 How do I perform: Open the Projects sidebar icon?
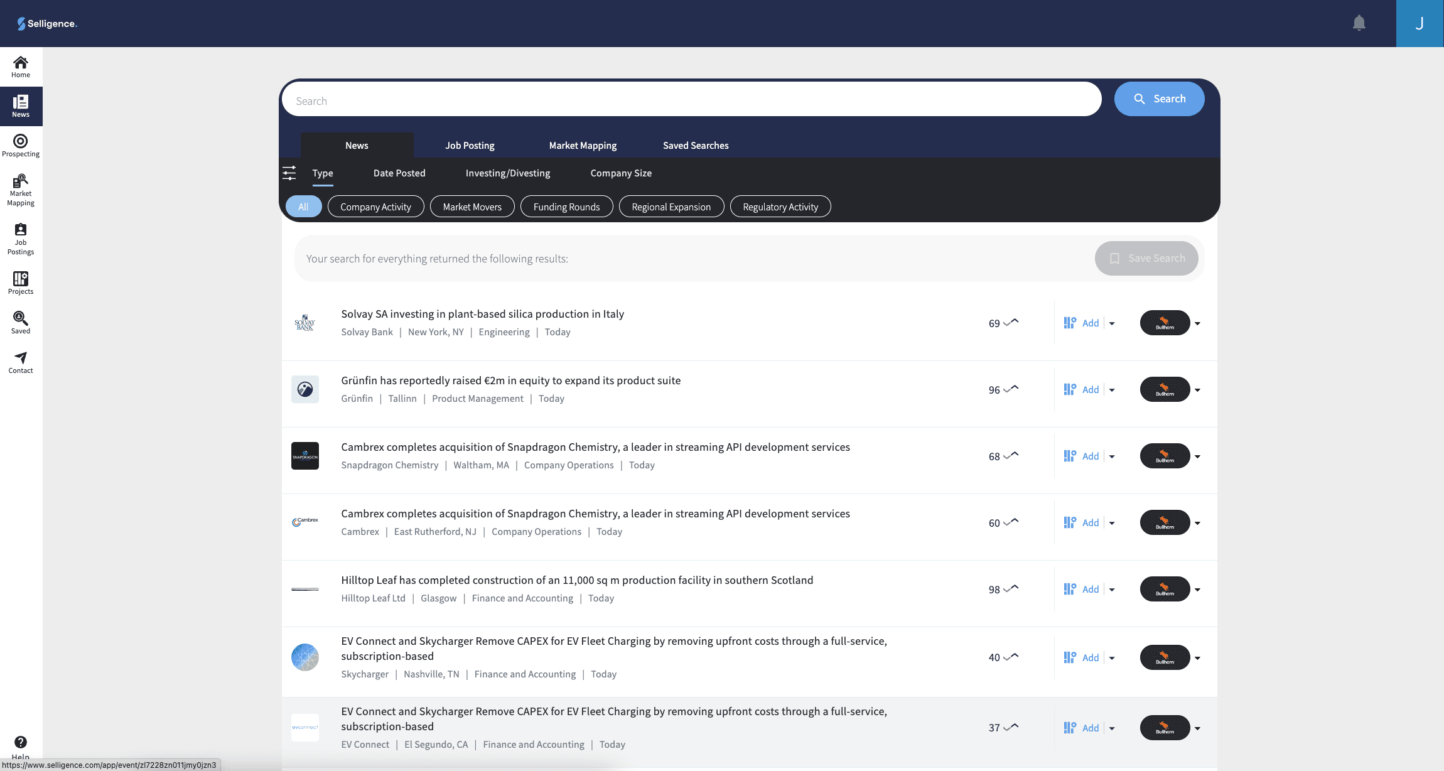pos(21,283)
